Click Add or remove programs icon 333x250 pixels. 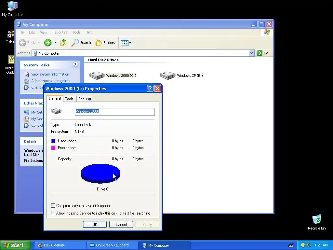[27, 81]
